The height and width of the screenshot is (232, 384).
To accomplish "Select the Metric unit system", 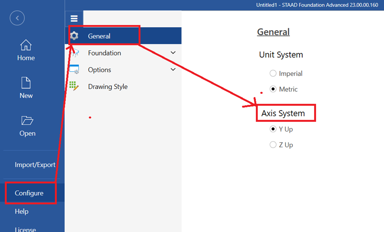I will point(273,89).
